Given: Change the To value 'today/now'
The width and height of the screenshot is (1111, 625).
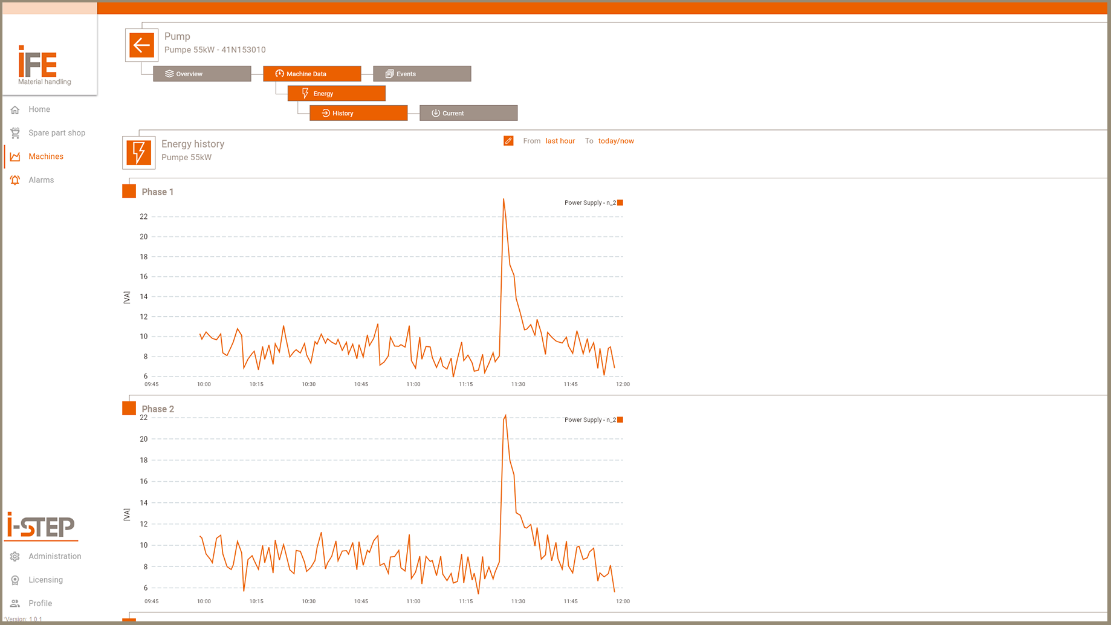Looking at the screenshot, I should click(x=615, y=141).
